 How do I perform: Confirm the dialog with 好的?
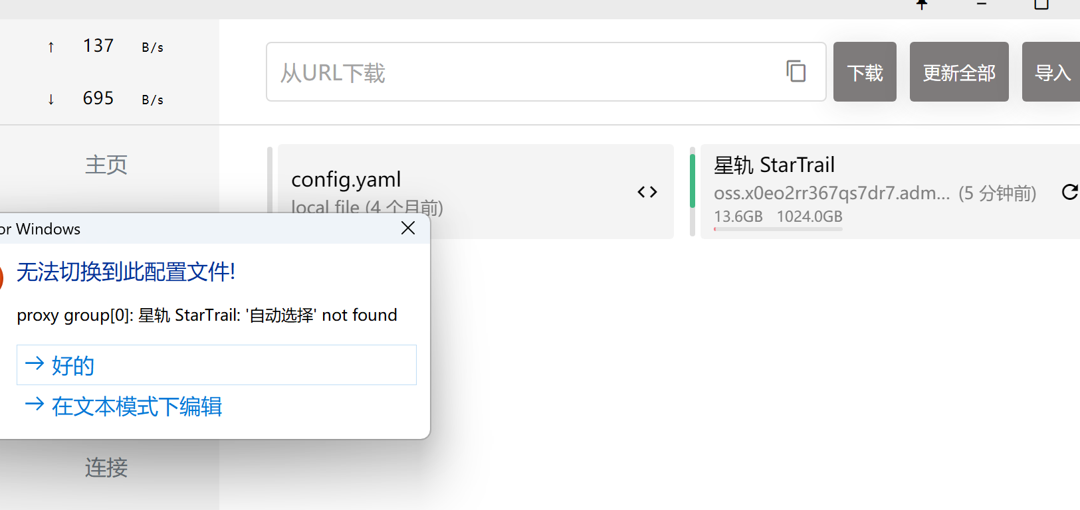(x=216, y=365)
